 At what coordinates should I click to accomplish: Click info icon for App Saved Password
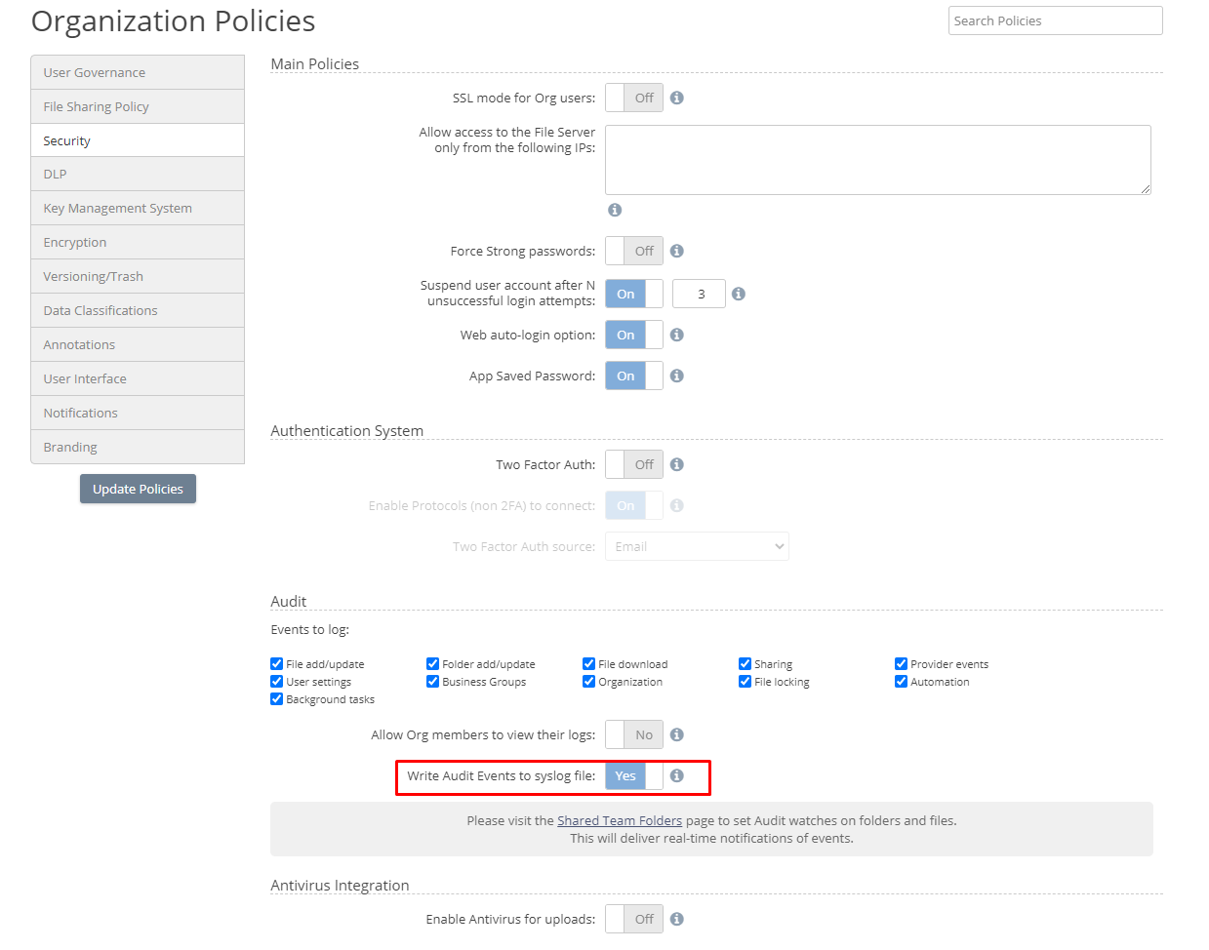(676, 376)
